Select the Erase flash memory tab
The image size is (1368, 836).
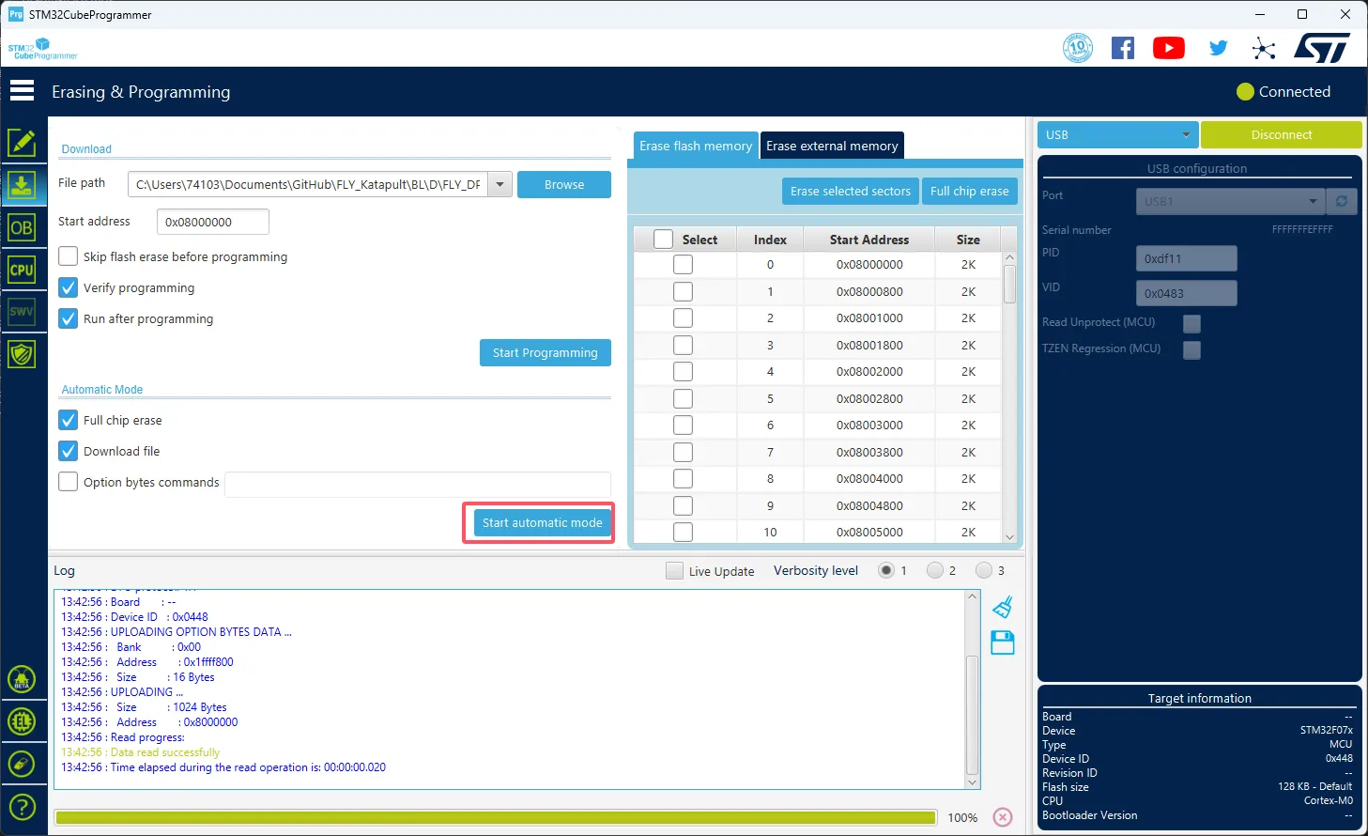click(696, 146)
